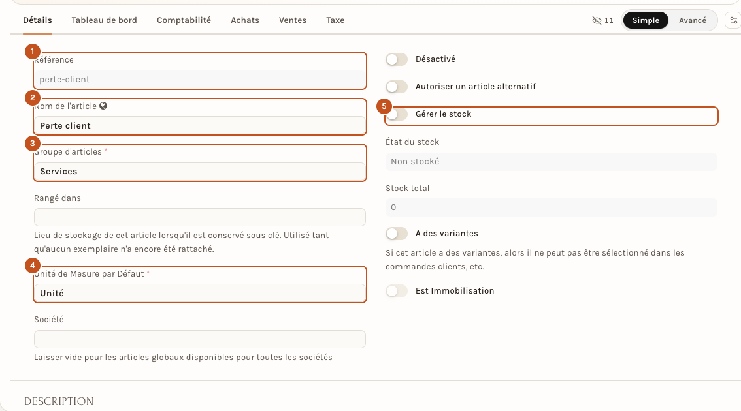Toggle the Désactivé switch
The height and width of the screenshot is (411, 741).
(397, 59)
